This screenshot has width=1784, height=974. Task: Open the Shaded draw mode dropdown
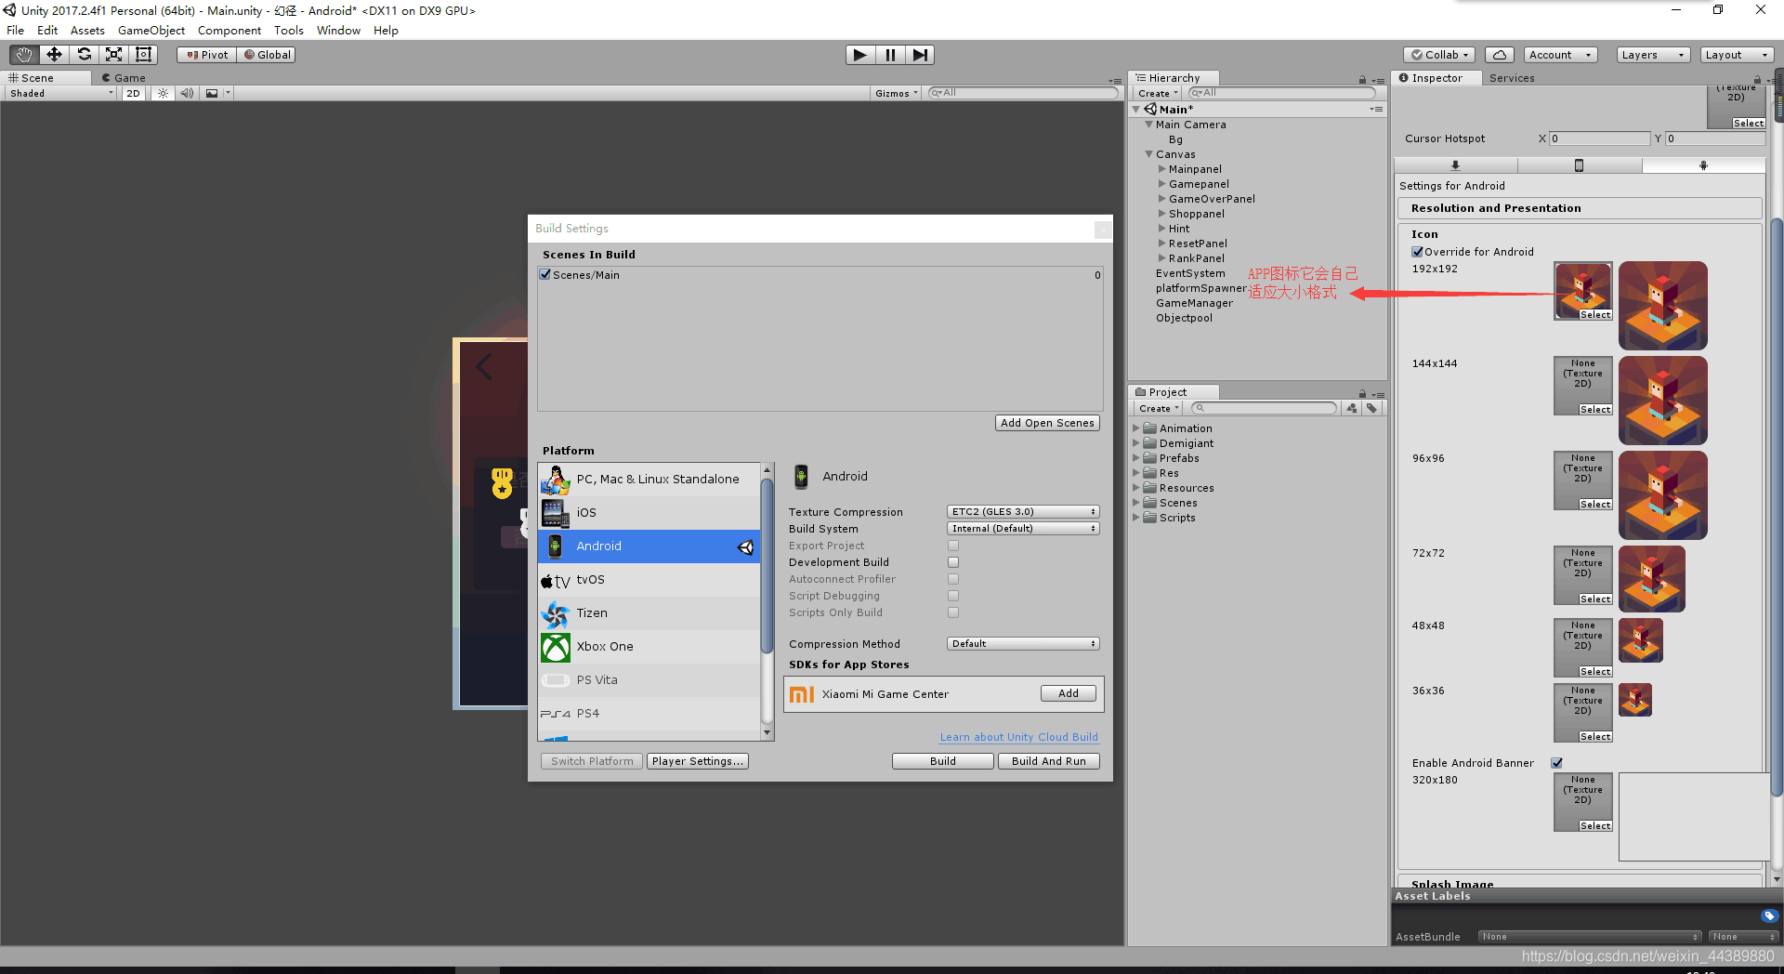click(61, 93)
